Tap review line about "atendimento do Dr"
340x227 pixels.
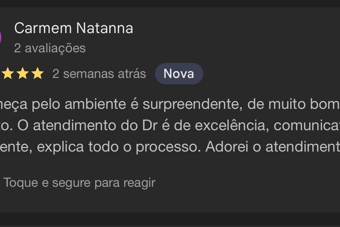click(170, 125)
